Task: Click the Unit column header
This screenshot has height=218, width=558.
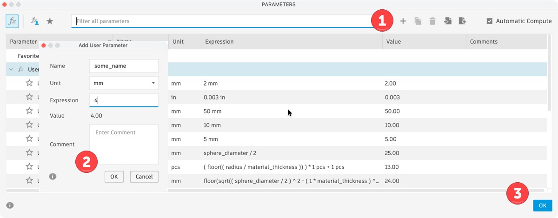Action: coord(185,41)
